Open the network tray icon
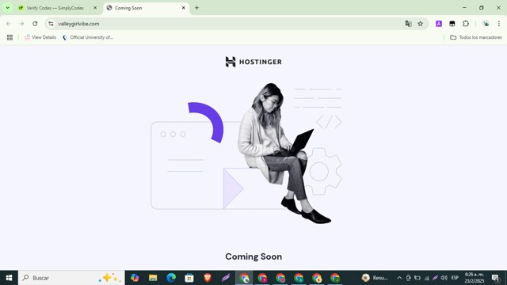Screen dimensions: 507x285 [x=426, y=278]
